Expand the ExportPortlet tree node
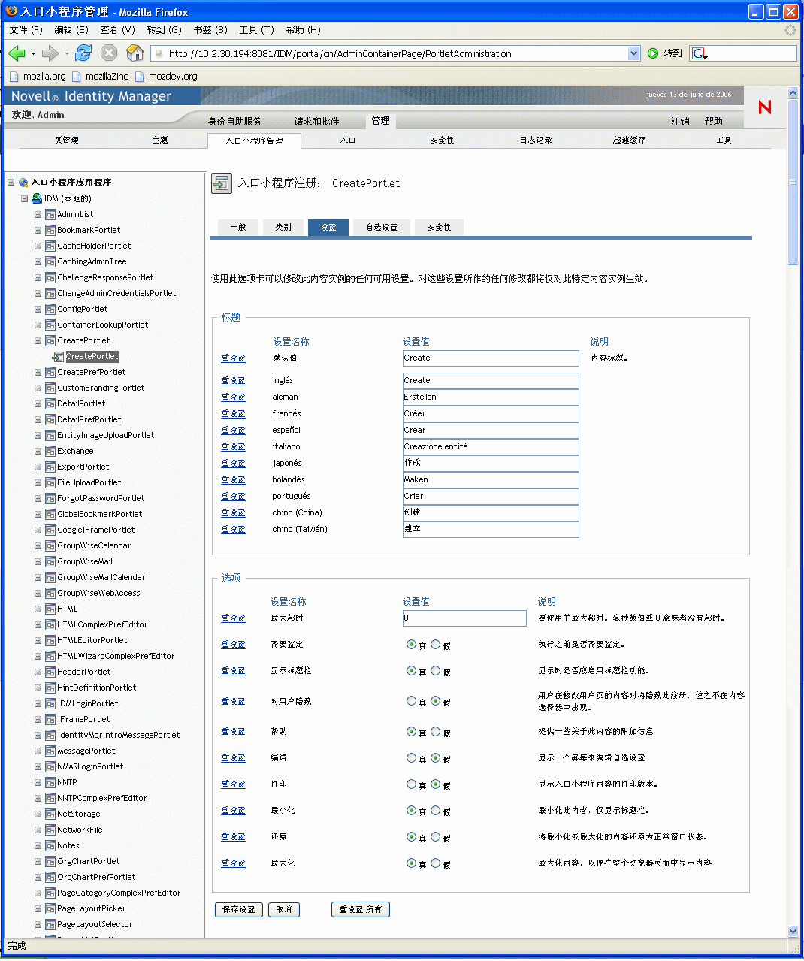Screen dimensions: 804x961 38,467
